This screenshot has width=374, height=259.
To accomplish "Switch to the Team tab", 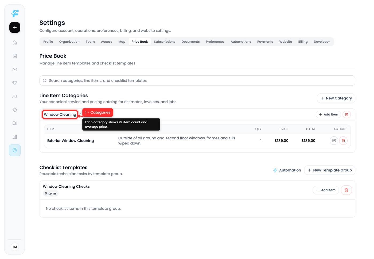I will click(x=90, y=42).
